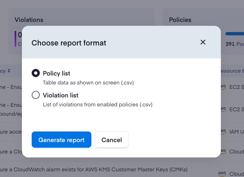Click the AWS icon in second EC2 row
Screen dimensions: 244x177
[x=224, y=109]
